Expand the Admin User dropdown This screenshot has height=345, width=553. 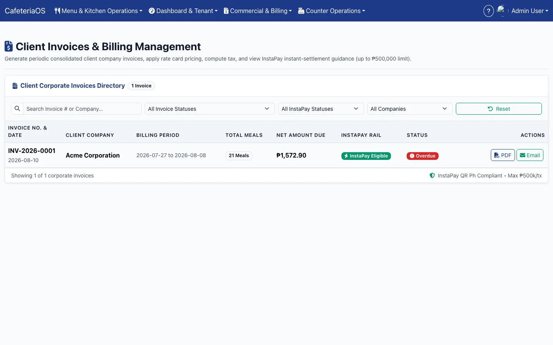coord(530,11)
